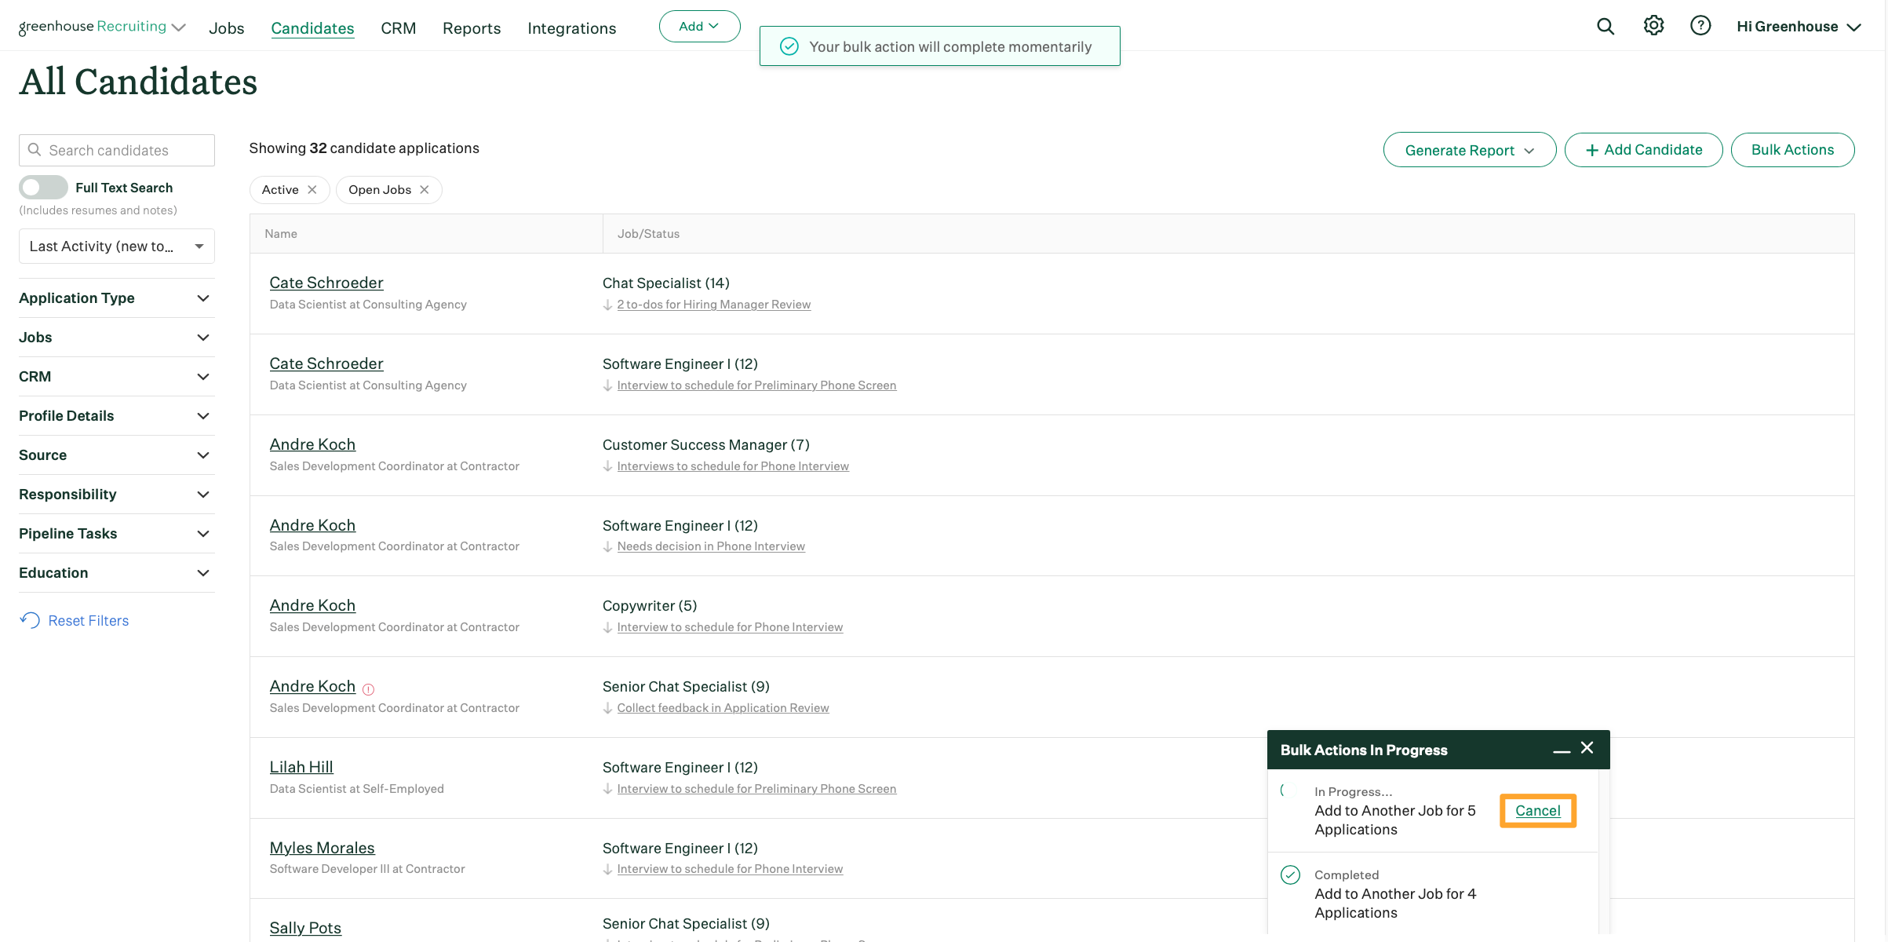Viewport: 1888px width, 942px height.
Task: Open the Hi Greenhouse user menu
Action: click(1799, 27)
